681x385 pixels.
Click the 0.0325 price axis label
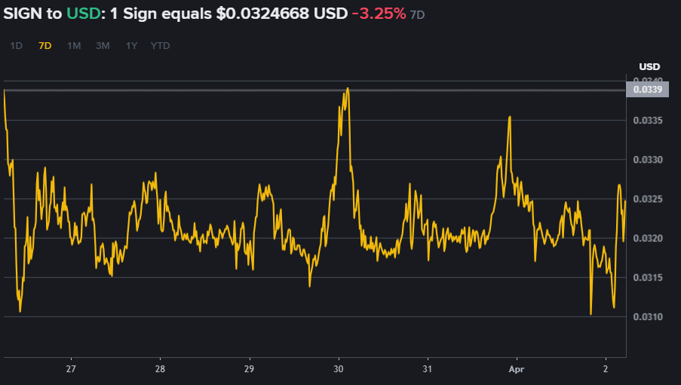coord(648,199)
